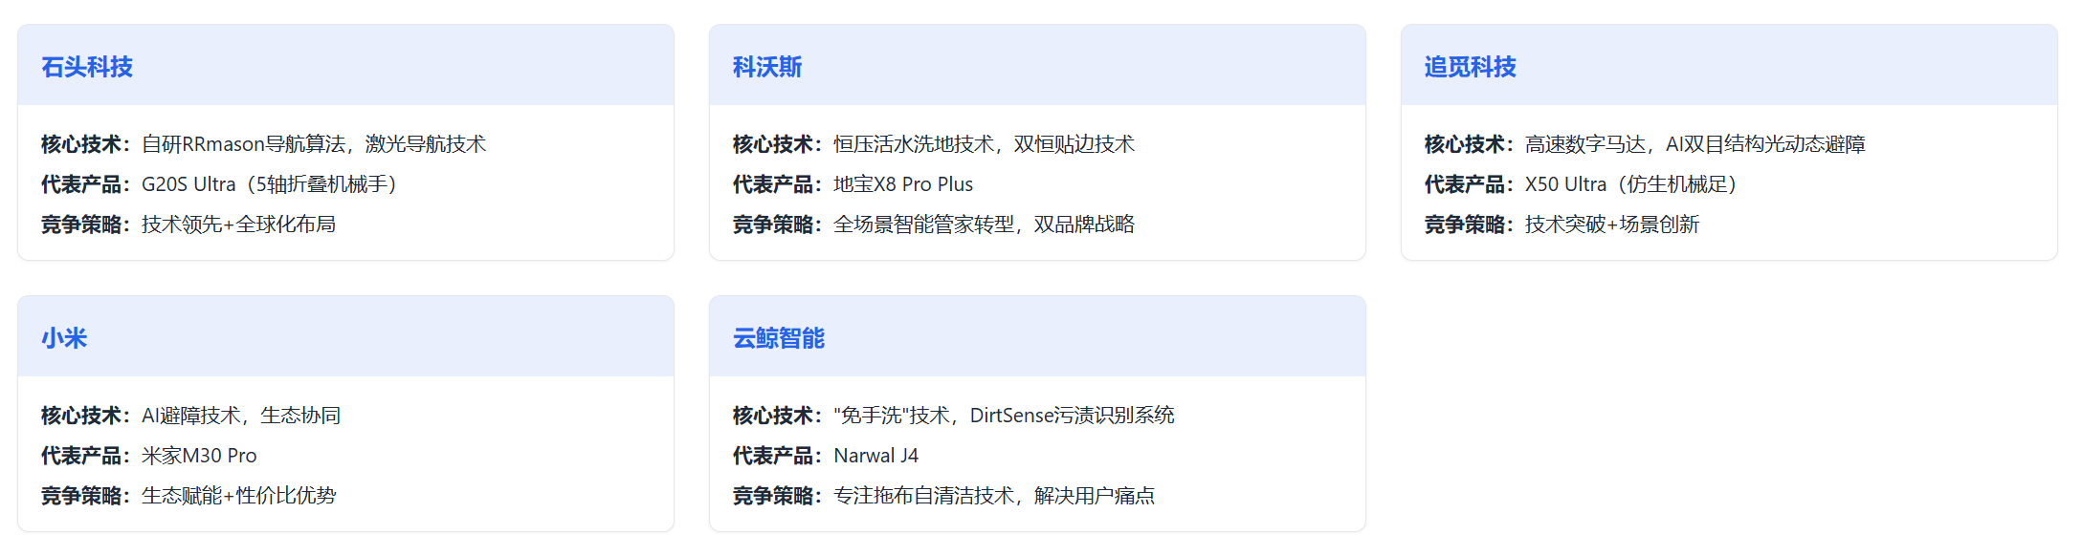Click the 米家M30 Pro product text
The image size is (2082, 556).
(x=199, y=456)
